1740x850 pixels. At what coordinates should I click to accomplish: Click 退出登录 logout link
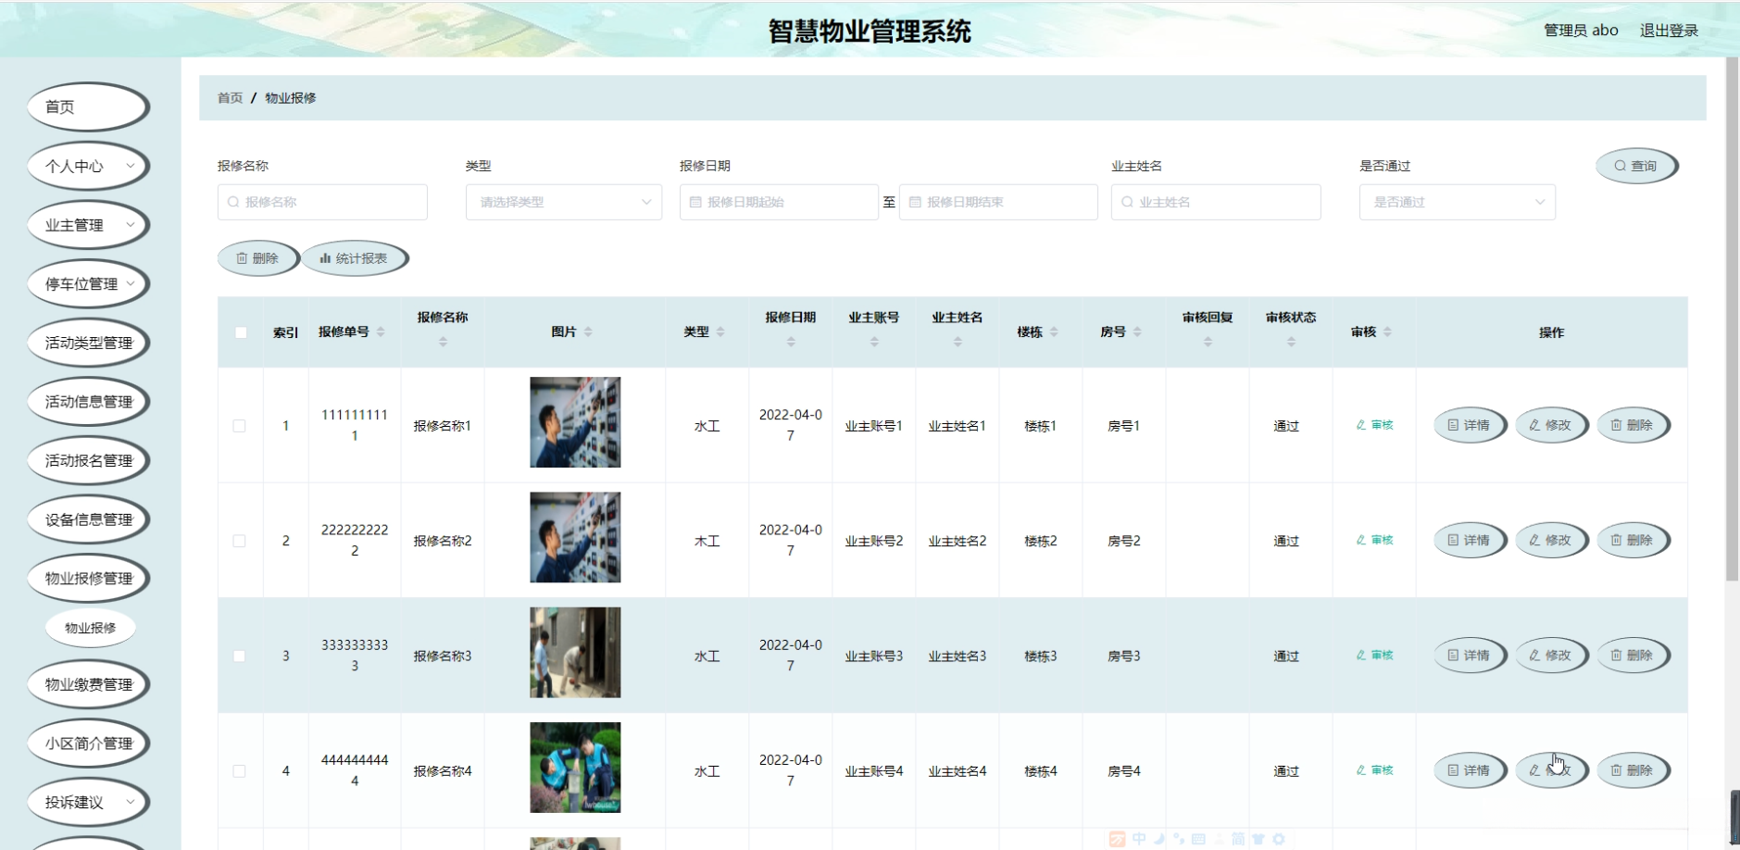(x=1669, y=31)
